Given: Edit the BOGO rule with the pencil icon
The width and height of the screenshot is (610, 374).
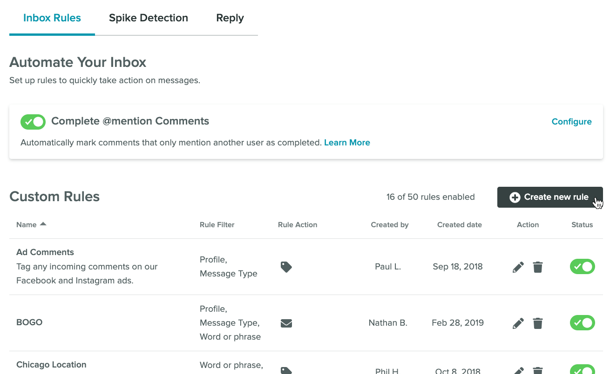Looking at the screenshot, I should (518, 323).
